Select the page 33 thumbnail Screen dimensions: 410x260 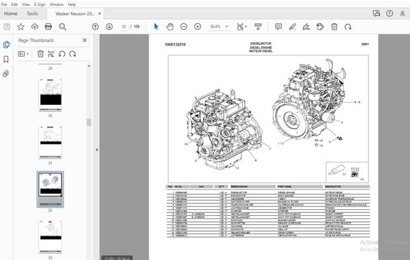[x=50, y=237]
